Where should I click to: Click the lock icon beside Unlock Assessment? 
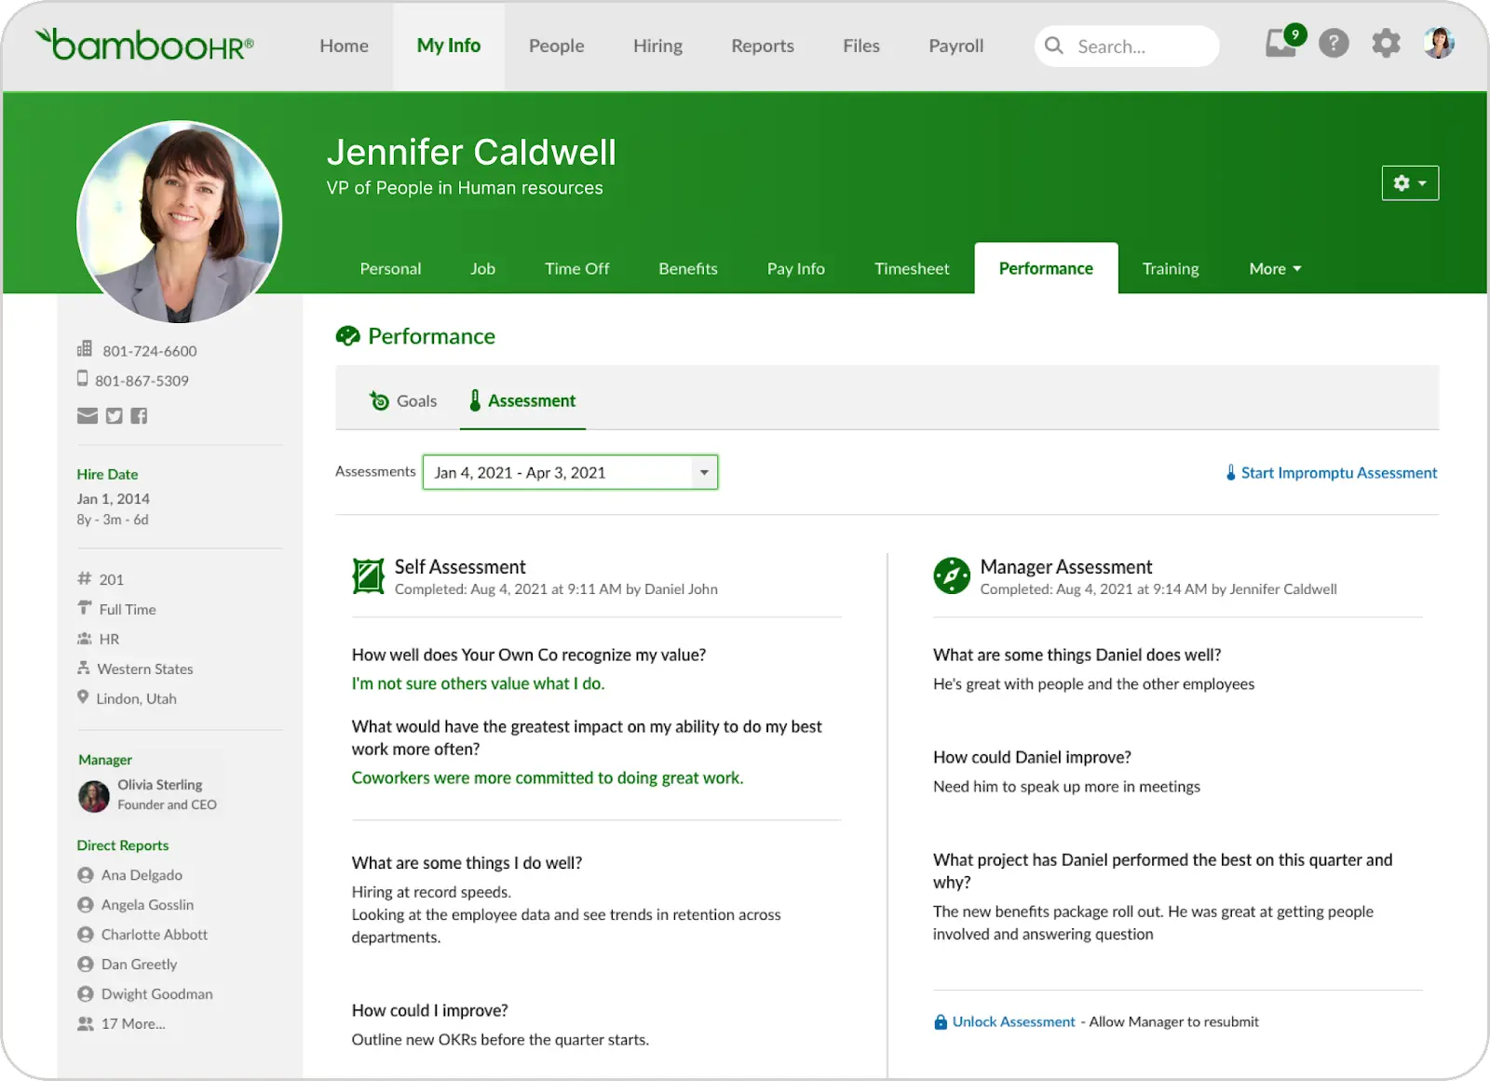941,1021
